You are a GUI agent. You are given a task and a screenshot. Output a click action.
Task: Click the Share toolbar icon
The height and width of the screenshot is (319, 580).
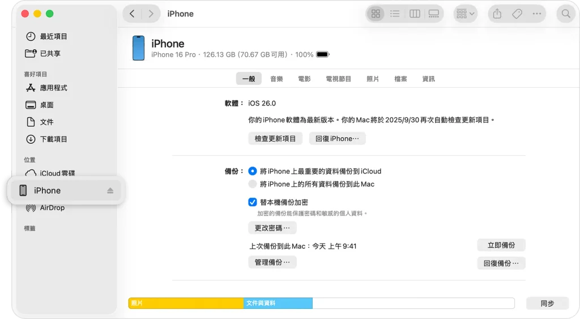coord(497,14)
